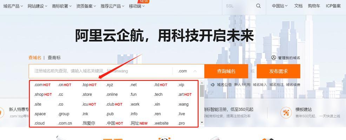Screen dimensions: 346x140
Task: Go to 购物车
Action: click(314, 6)
